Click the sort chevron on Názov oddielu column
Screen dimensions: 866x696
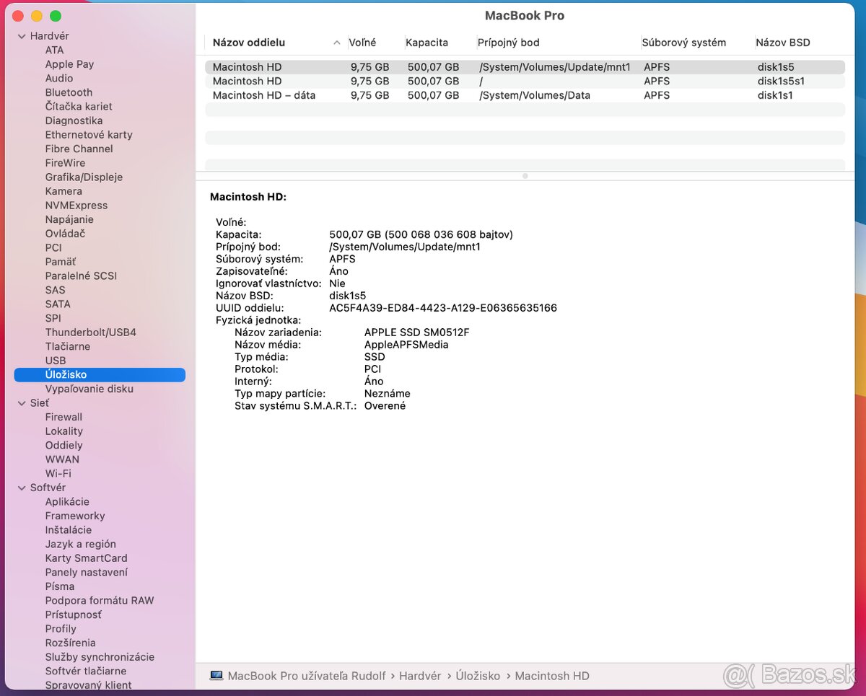coord(336,43)
